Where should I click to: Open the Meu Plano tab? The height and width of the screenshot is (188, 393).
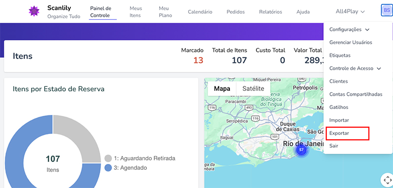(166, 12)
